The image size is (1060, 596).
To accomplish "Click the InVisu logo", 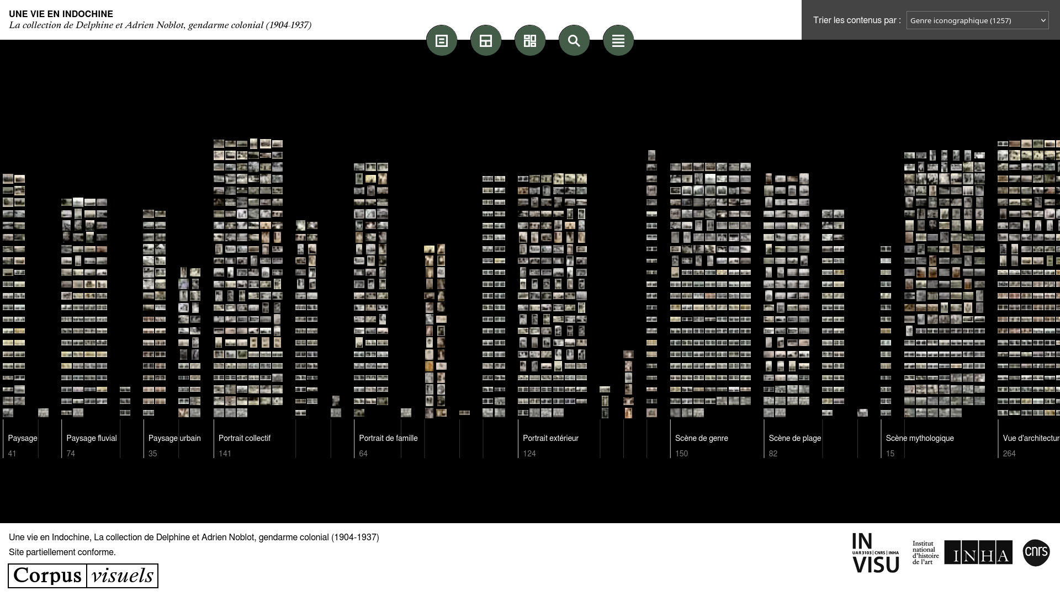I will pos(875,552).
